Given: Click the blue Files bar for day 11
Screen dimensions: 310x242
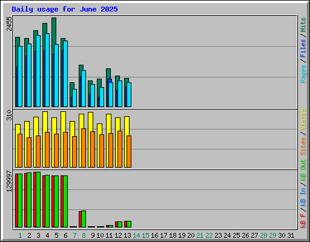Looking at the screenshot, I should [110, 80].
